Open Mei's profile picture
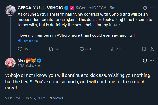Image resolution: width=158 pixels, height=105 pixels. pos(10,63)
